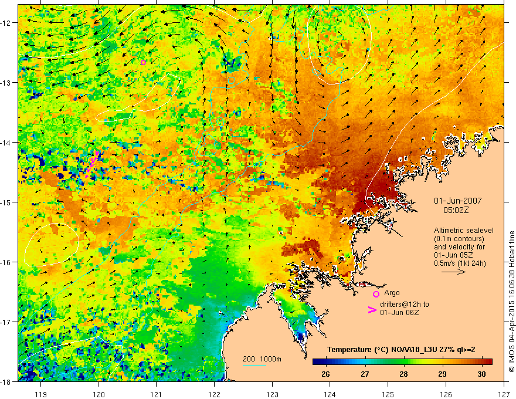The image size is (516, 399).
Task: Click the color bar tick label "27"
Action: click(x=365, y=374)
